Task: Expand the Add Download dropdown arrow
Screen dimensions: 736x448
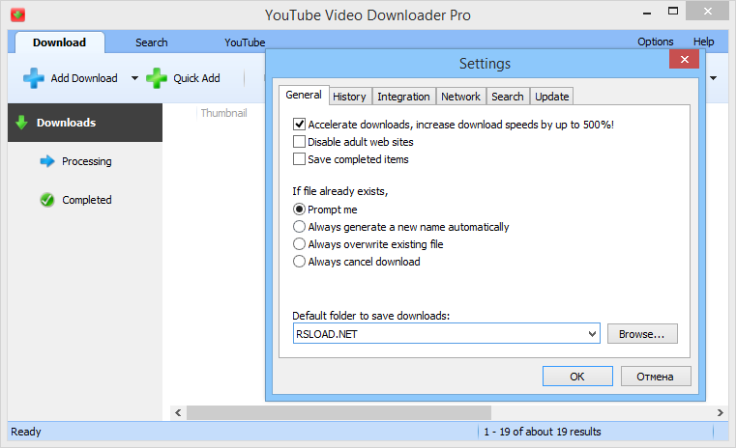Action: 134,78
